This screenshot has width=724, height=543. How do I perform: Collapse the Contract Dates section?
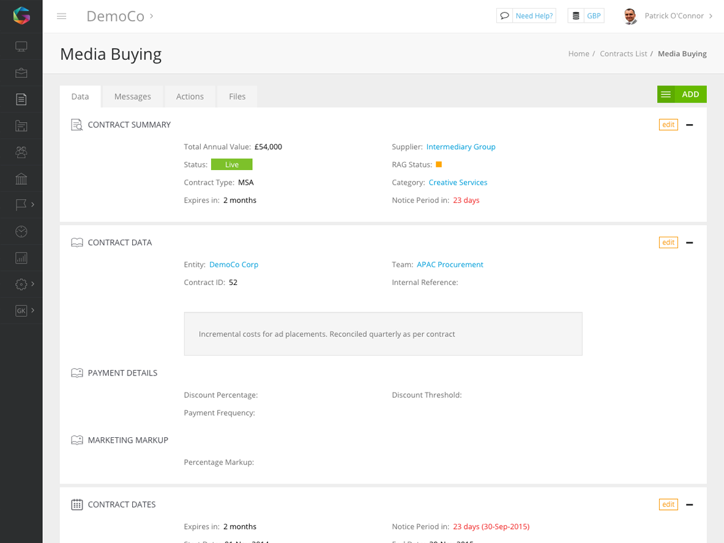[x=690, y=504]
